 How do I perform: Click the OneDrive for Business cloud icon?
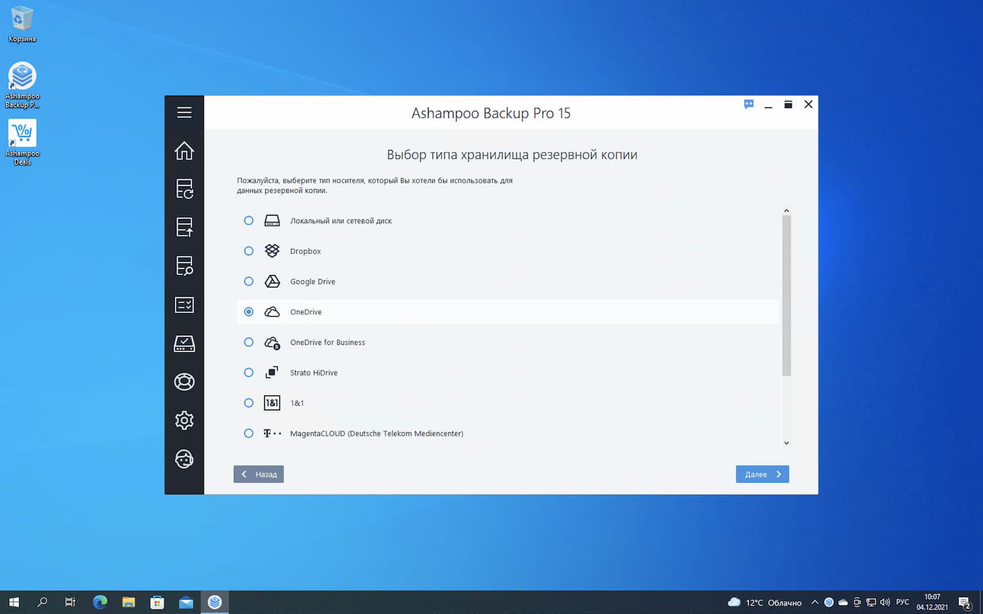(x=272, y=342)
